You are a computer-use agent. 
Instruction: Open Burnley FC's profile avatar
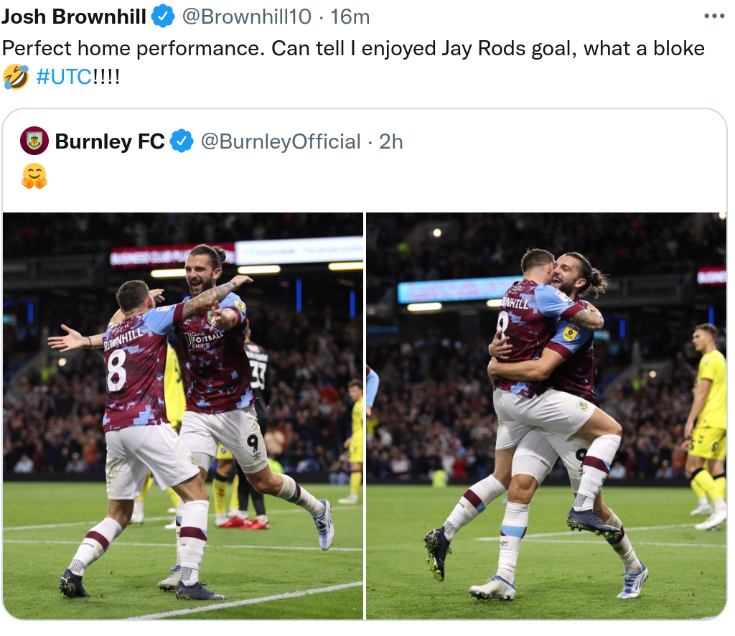[x=34, y=141]
